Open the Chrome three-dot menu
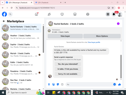 point(123,8)
